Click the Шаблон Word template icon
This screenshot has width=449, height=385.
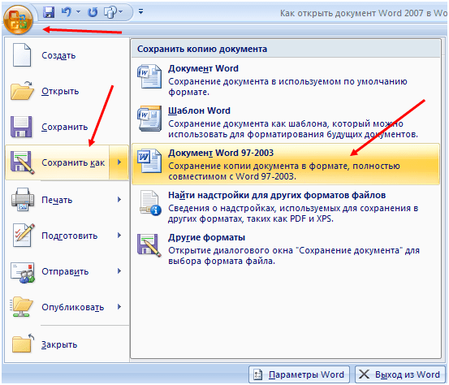(x=149, y=119)
